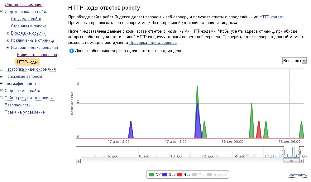Click the настроить link below the chart

point(297,175)
